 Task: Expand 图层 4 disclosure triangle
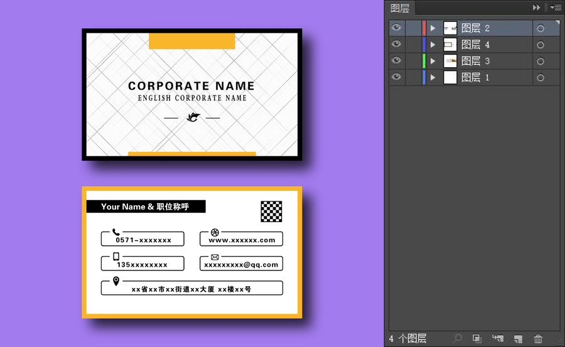pos(433,45)
